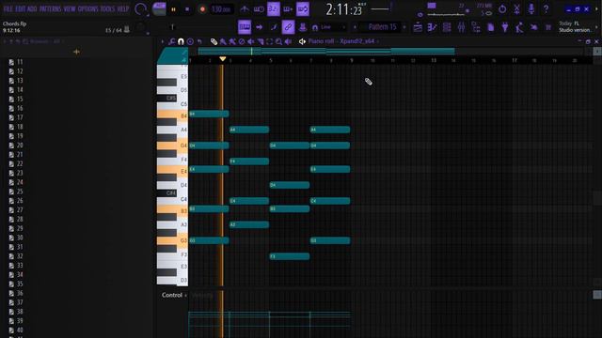Open the OPTIONS menu

click(88, 8)
